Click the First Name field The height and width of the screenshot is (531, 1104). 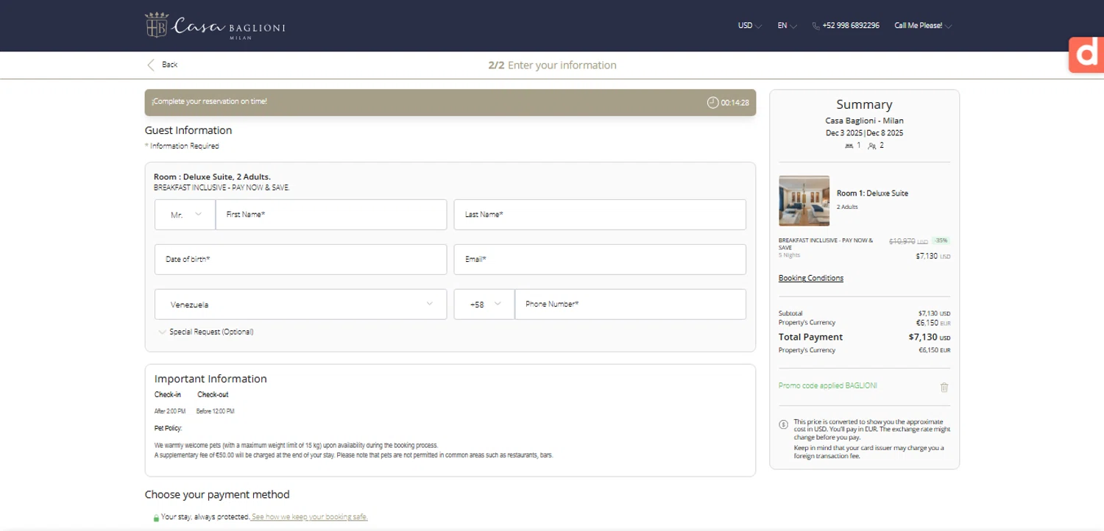point(331,215)
